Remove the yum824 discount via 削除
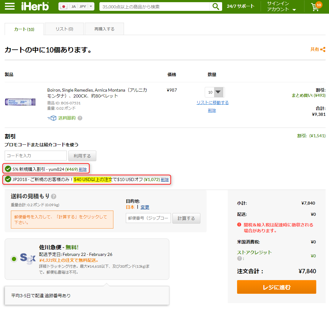This screenshot has width=329, height=309. point(83,169)
